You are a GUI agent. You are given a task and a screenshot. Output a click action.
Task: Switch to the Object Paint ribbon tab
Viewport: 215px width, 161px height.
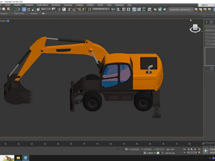click(19, 13)
